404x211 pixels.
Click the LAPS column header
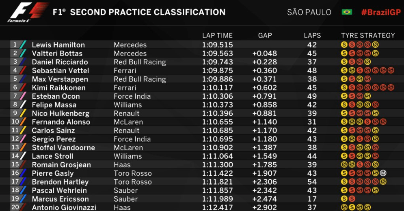[x=312, y=36]
